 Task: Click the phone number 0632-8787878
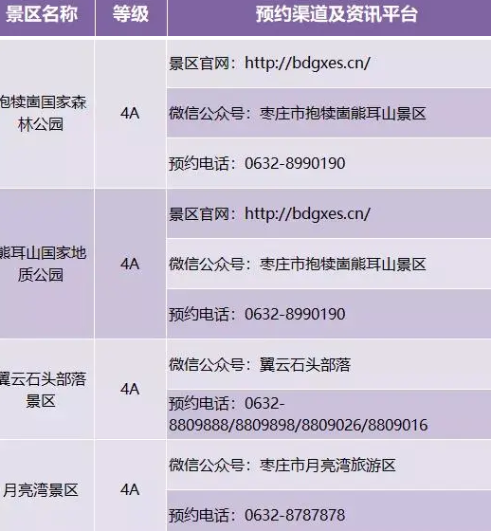pyautogui.click(x=295, y=515)
